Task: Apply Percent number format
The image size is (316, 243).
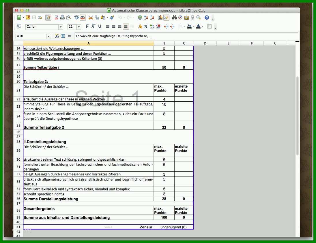Action: [146, 26]
